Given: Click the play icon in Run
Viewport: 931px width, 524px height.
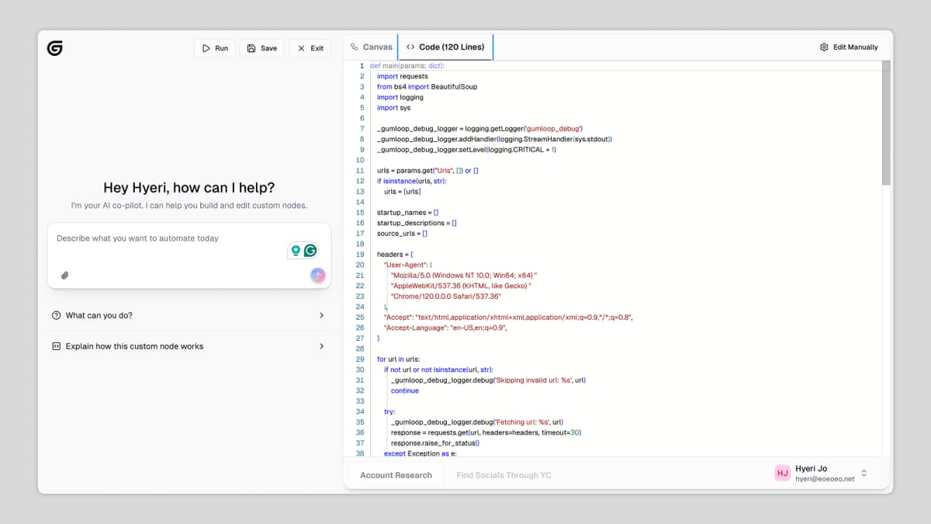Looking at the screenshot, I should click(206, 48).
